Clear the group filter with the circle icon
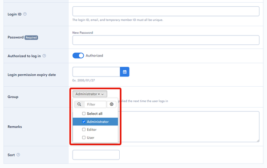This screenshot has height=168, width=267. click(112, 104)
